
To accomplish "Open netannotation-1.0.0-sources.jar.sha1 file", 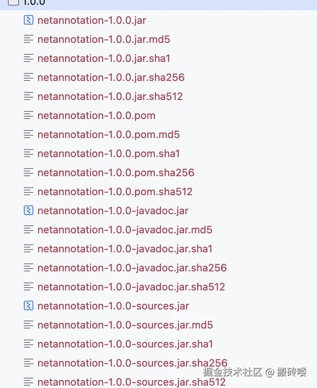I will click(125, 344).
